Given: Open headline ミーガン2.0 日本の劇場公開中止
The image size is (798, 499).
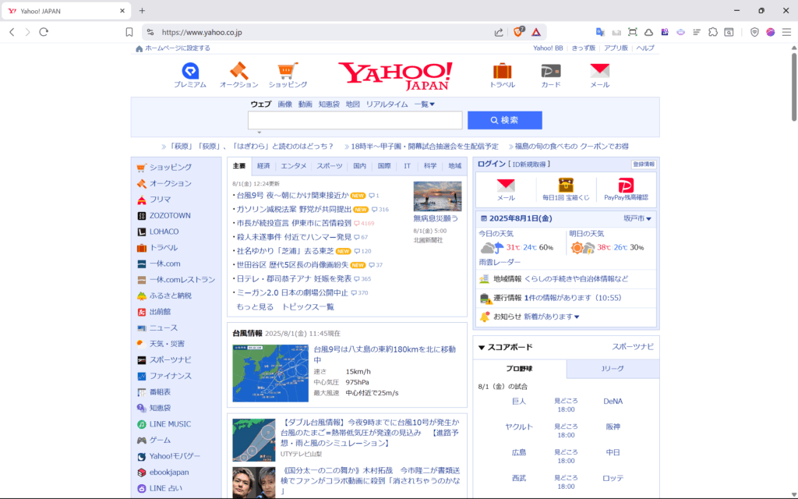Looking at the screenshot, I should (x=293, y=293).
